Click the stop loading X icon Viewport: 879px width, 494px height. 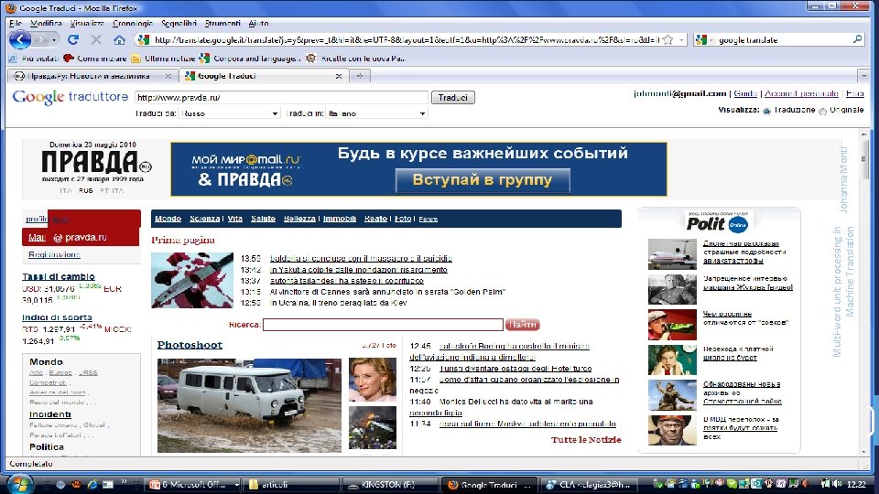click(96, 39)
